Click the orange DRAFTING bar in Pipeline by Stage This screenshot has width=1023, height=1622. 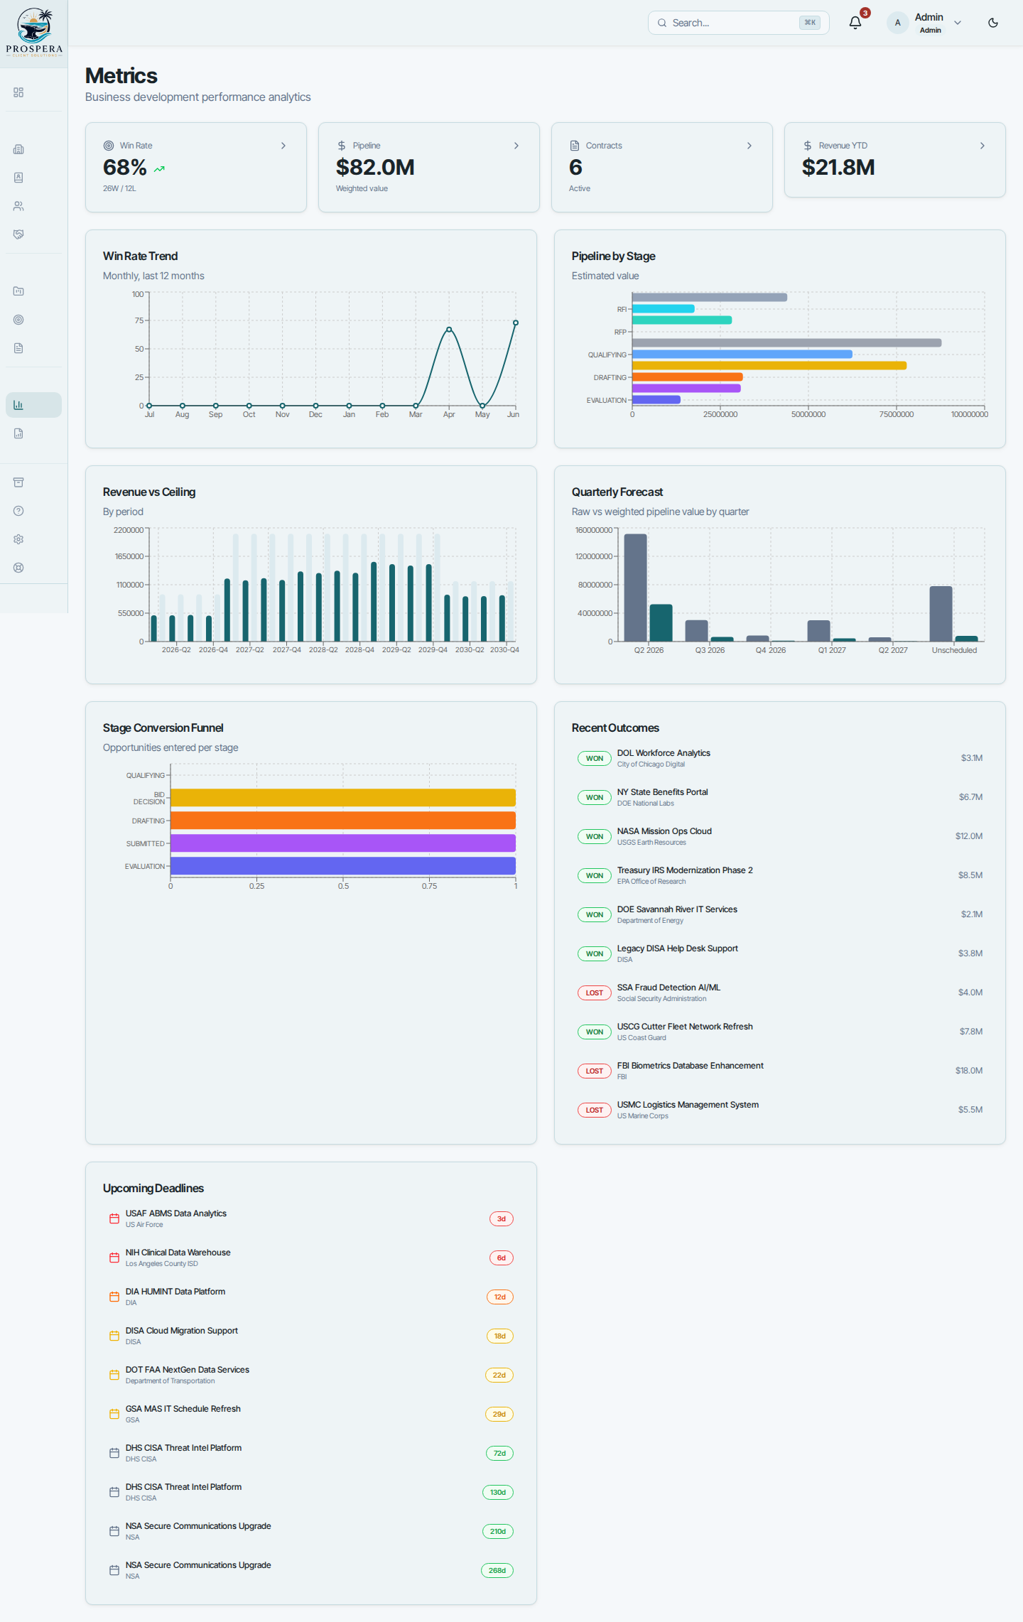tap(687, 377)
